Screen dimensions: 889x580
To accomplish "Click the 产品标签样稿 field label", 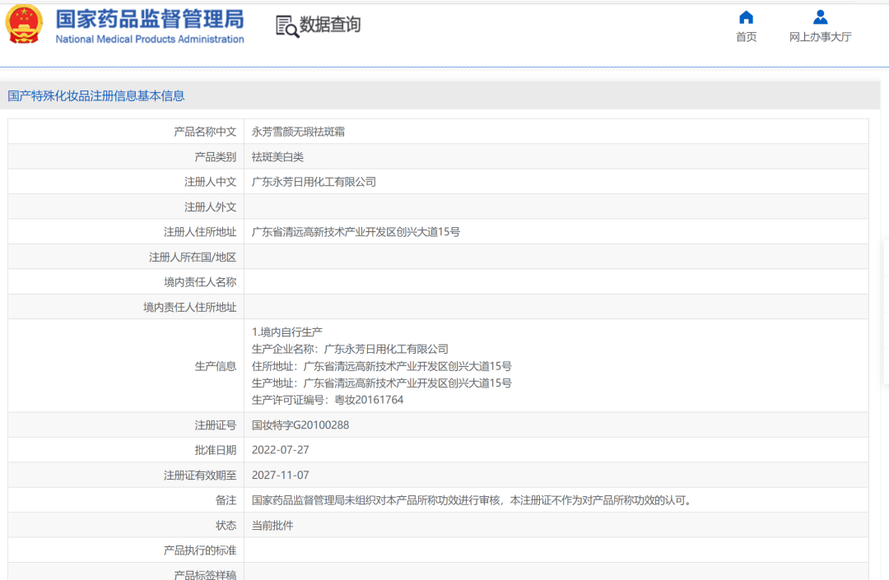I will [205, 574].
